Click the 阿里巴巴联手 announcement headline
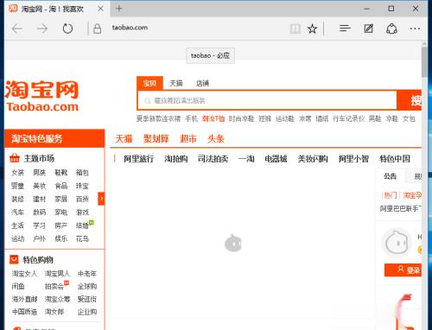This screenshot has height=330, width=432. pos(401,208)
